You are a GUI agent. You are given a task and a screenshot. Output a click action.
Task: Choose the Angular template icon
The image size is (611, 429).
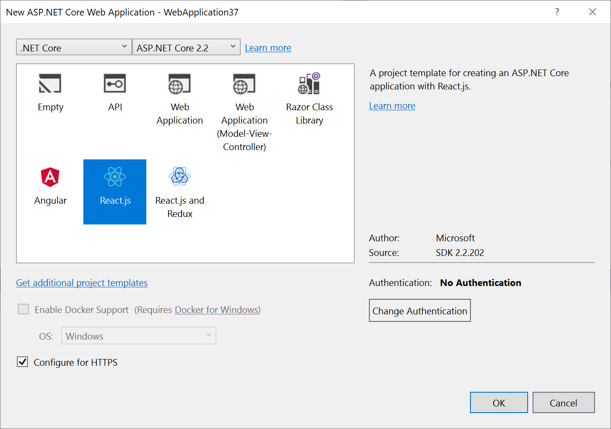coord(50,177)
